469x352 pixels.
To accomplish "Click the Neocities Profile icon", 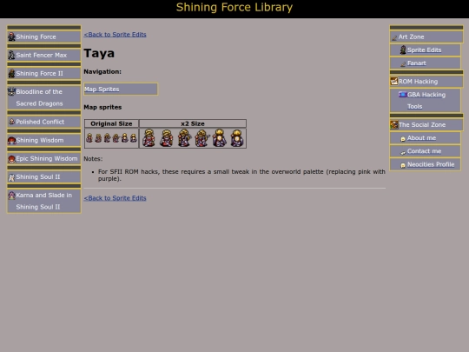I will (x=403, y=165).
